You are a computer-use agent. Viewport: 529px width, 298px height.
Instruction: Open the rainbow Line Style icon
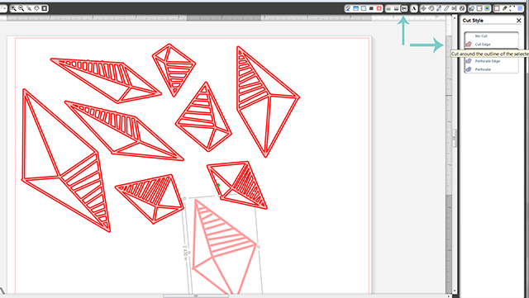coord(388,8)
